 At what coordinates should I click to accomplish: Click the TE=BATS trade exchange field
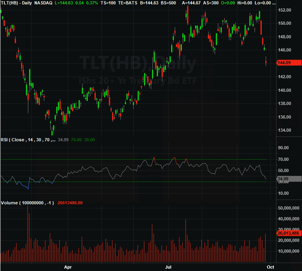click(x=128, y=3)
